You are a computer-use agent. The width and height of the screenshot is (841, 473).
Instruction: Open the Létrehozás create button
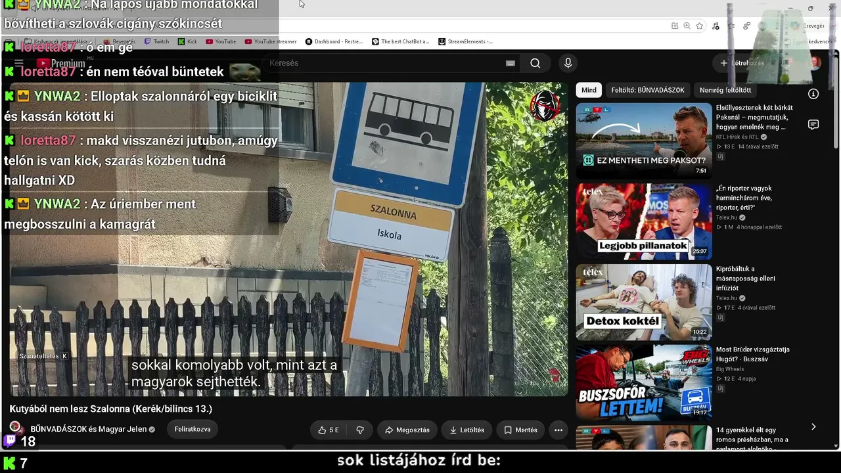pyautogui.click(x=742, y=63)
